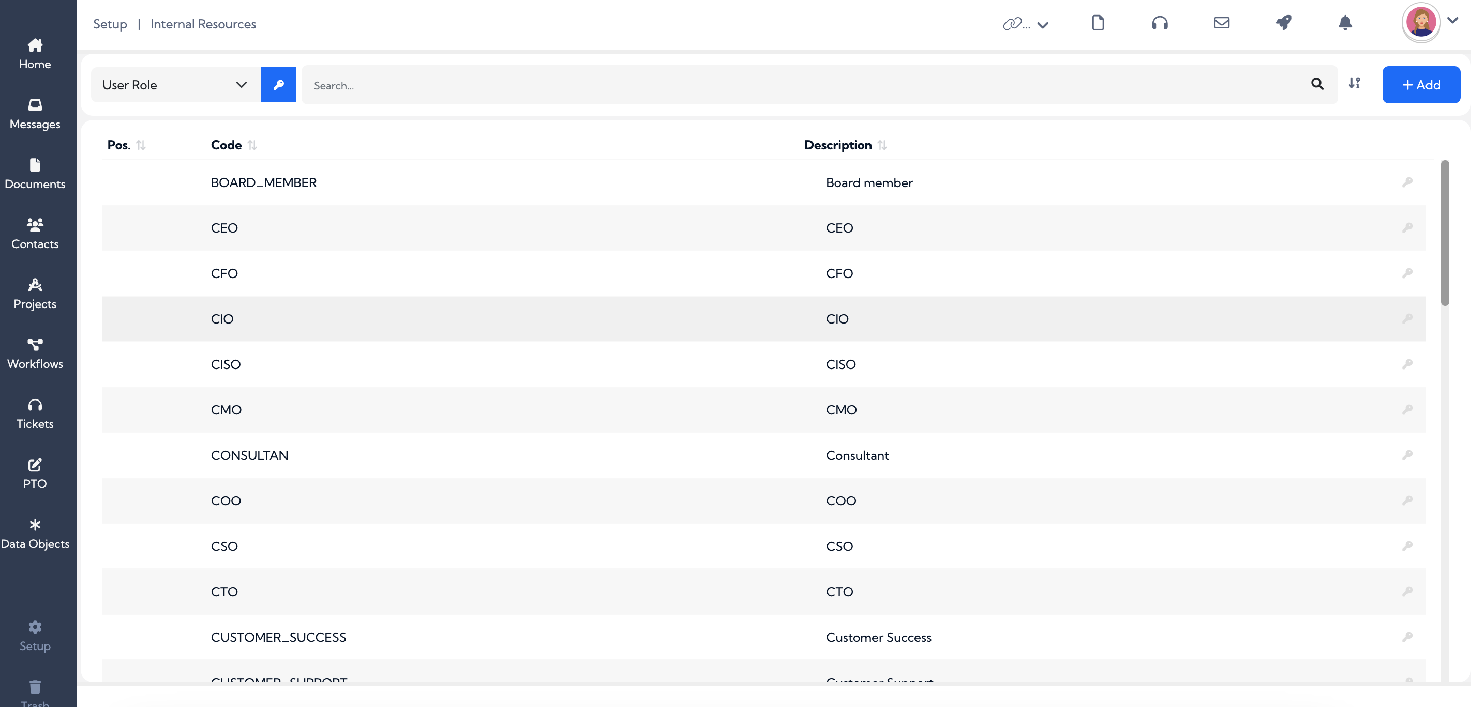This screenshot has height=707, width=1471.
Task: Sort the table by Pos. column
Action: (141, 146)
